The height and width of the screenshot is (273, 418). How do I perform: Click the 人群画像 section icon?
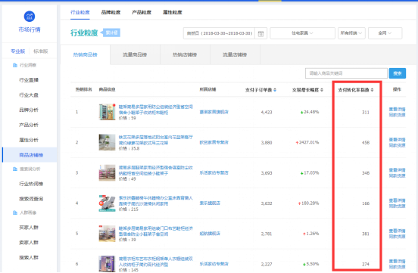(x=15, y=213)
